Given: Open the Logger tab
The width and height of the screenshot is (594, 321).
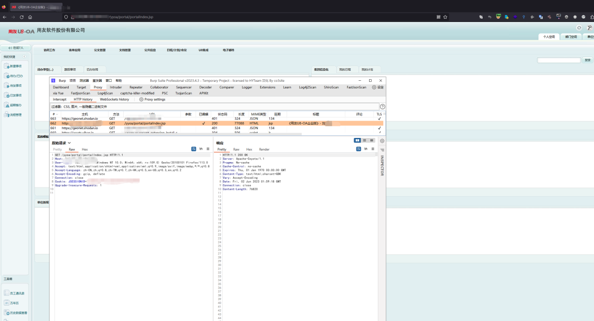Looking at the screenshot, I should (247, 87).
